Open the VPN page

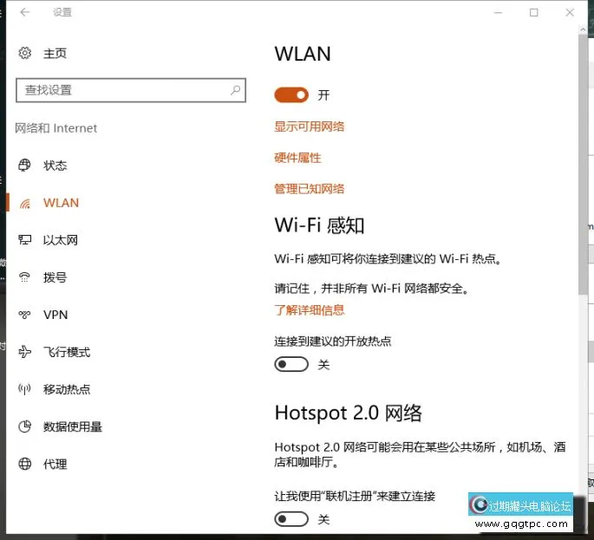[x=55, y=315]
